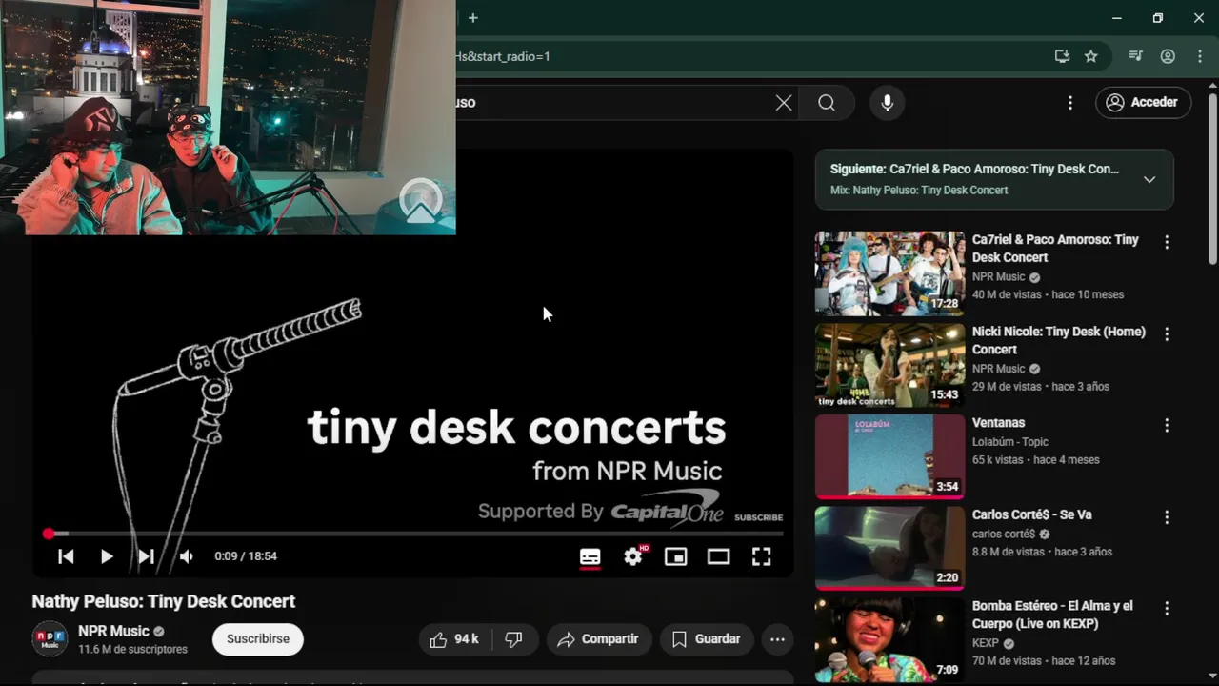Click the Acceder sign-in button
This screenshot has width=1219, height=686.
tap(1143, 102)
